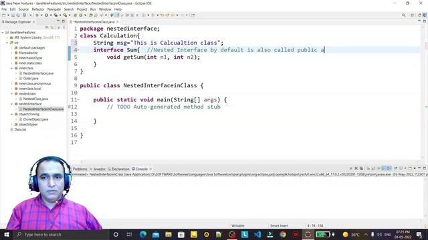Click the Search magnifier icon at top right
The width and height of the screenshot is (428, 240).
[x=404, y=15]
